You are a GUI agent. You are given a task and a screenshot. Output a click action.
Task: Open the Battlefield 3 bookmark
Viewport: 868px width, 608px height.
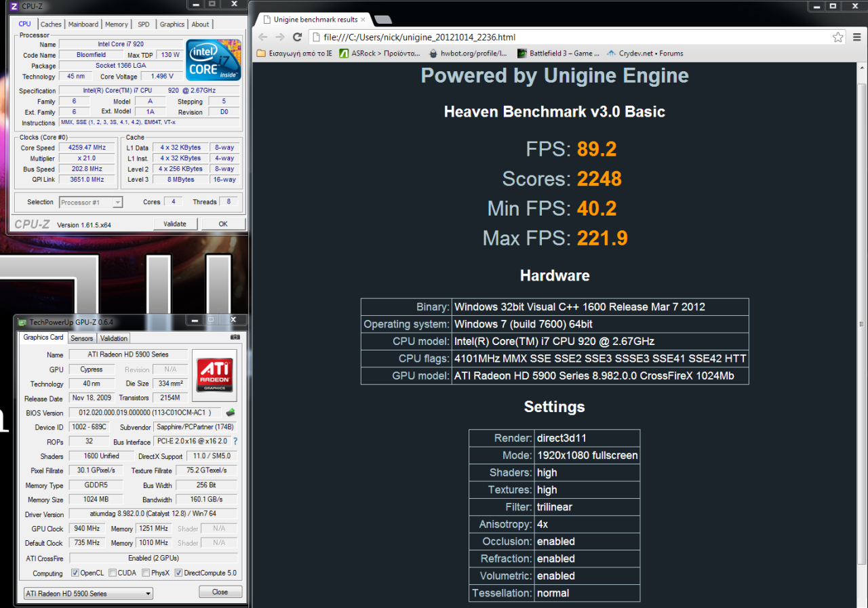559,53
